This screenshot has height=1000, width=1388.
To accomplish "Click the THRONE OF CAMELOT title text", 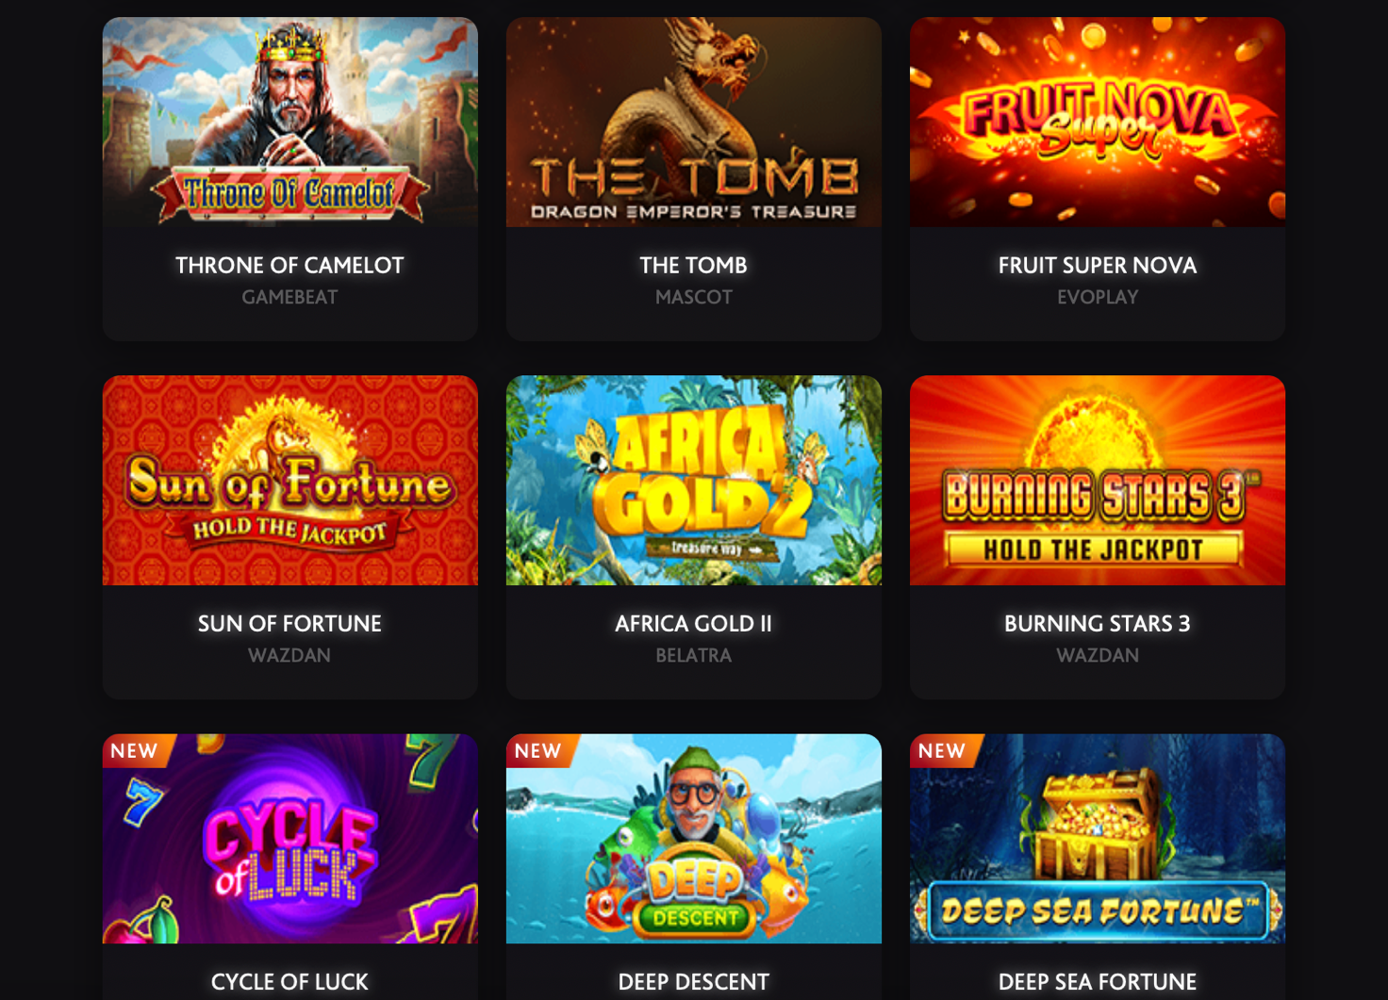I will coord(289,266).
